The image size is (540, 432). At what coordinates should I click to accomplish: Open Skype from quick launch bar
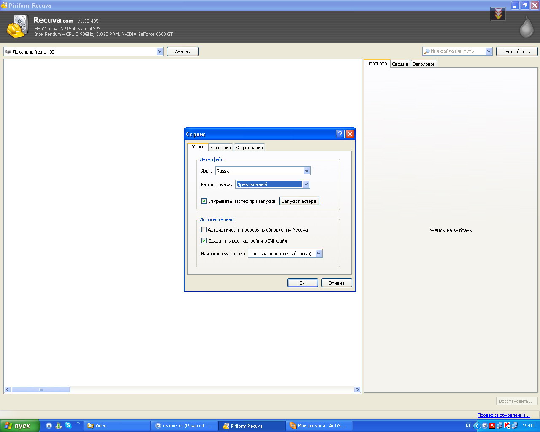click(68, 426)
